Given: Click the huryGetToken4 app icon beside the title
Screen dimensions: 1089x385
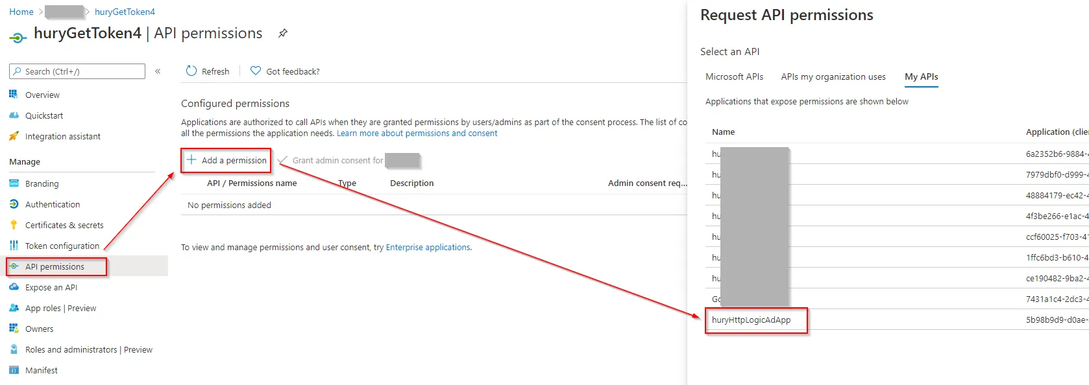Looking at the screenshot, I should (18, 38).
